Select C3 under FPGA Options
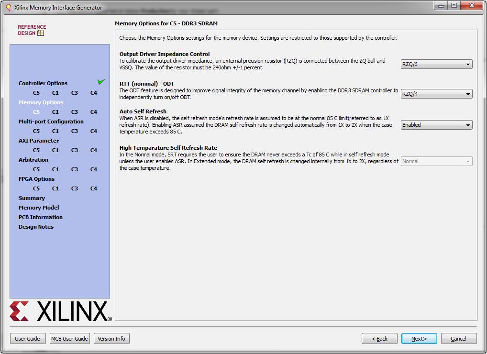Image resolution: width=487 pixels, height=354 pixels. tap(75, 188)
